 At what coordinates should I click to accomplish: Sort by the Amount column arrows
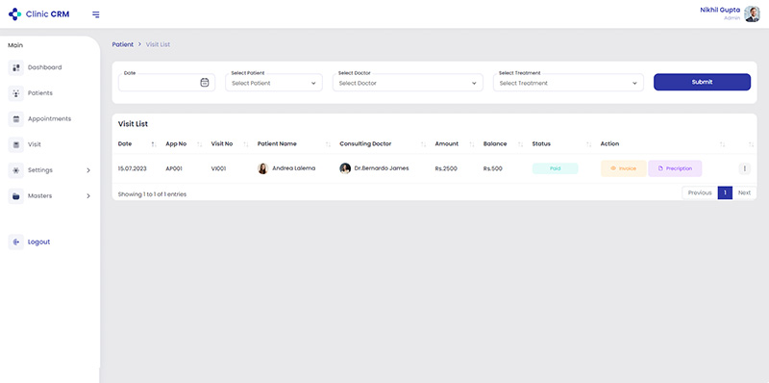coord(471,144)
